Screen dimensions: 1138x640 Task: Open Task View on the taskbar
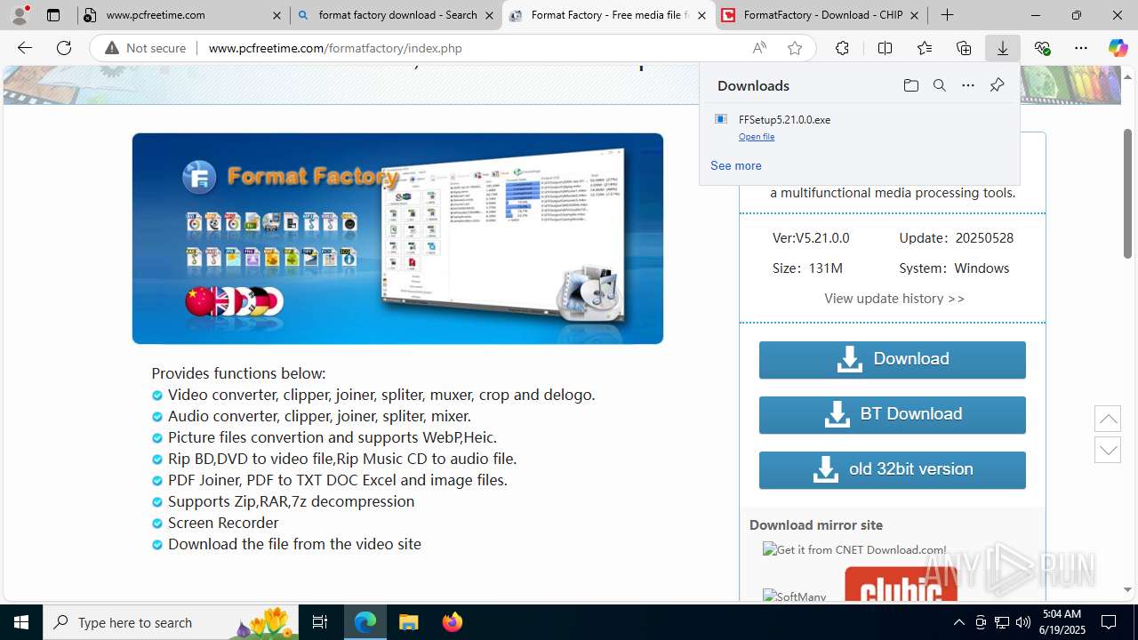click(321, 622)
